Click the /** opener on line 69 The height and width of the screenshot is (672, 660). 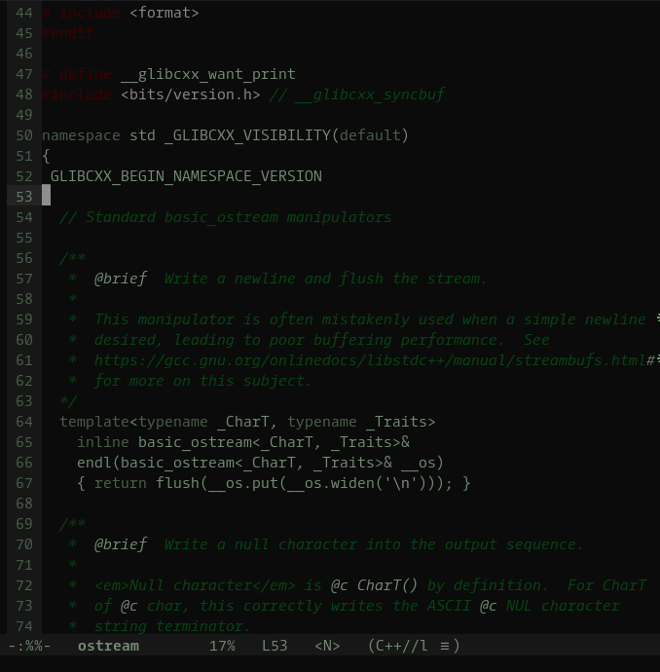point(72,524)
